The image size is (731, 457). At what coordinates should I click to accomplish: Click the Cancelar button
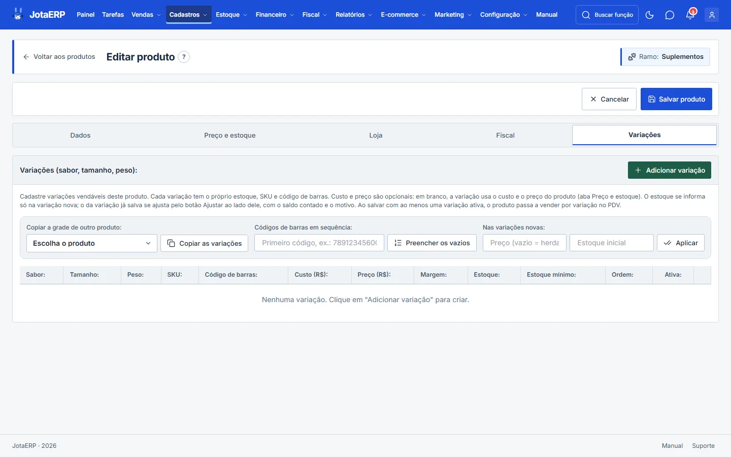coord(609,99)
